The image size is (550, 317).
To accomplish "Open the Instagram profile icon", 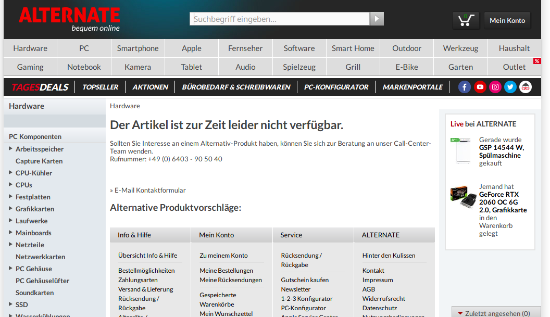I will (495, 87).
